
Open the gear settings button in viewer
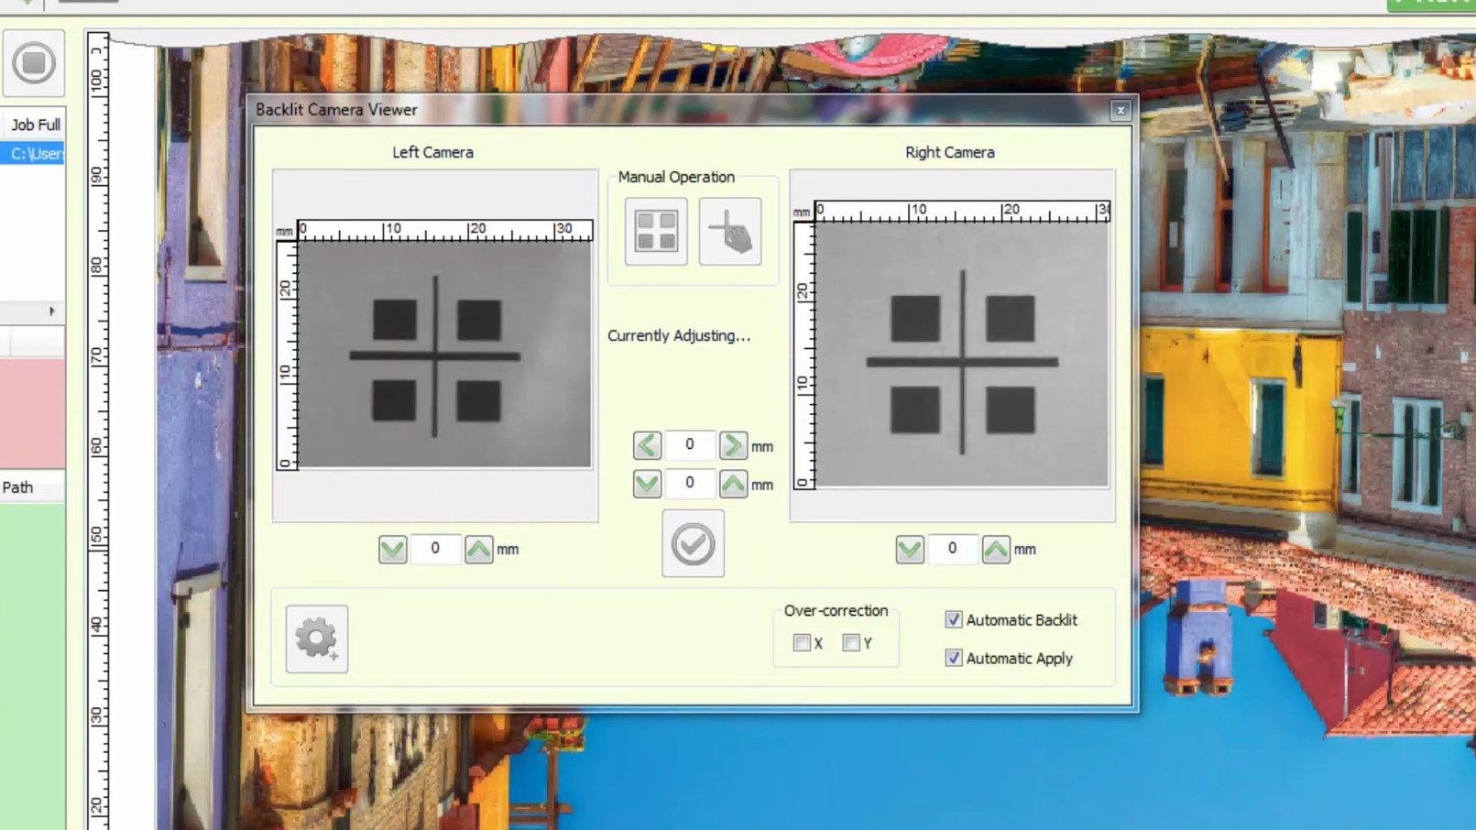316,639
